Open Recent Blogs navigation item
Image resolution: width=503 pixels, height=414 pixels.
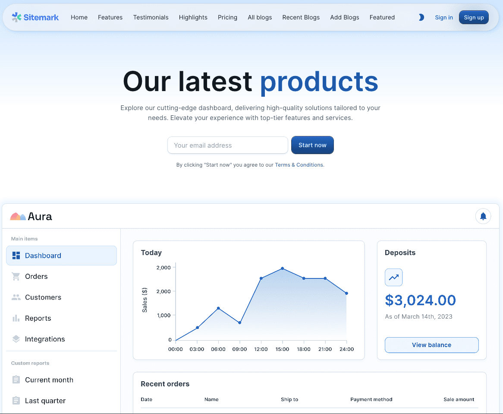click(301, 17)
